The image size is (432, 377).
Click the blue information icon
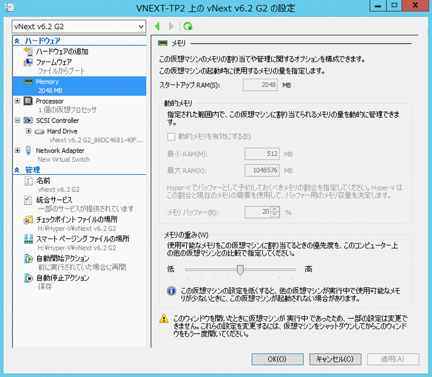172,291
